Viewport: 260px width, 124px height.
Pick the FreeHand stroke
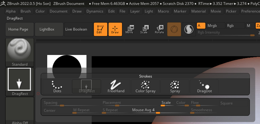(x=116, y=86)
